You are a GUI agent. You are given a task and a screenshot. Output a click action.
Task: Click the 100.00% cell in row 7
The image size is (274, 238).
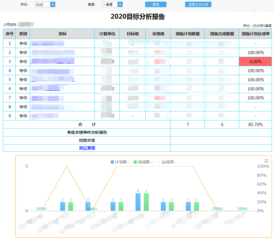click(255, 98)
